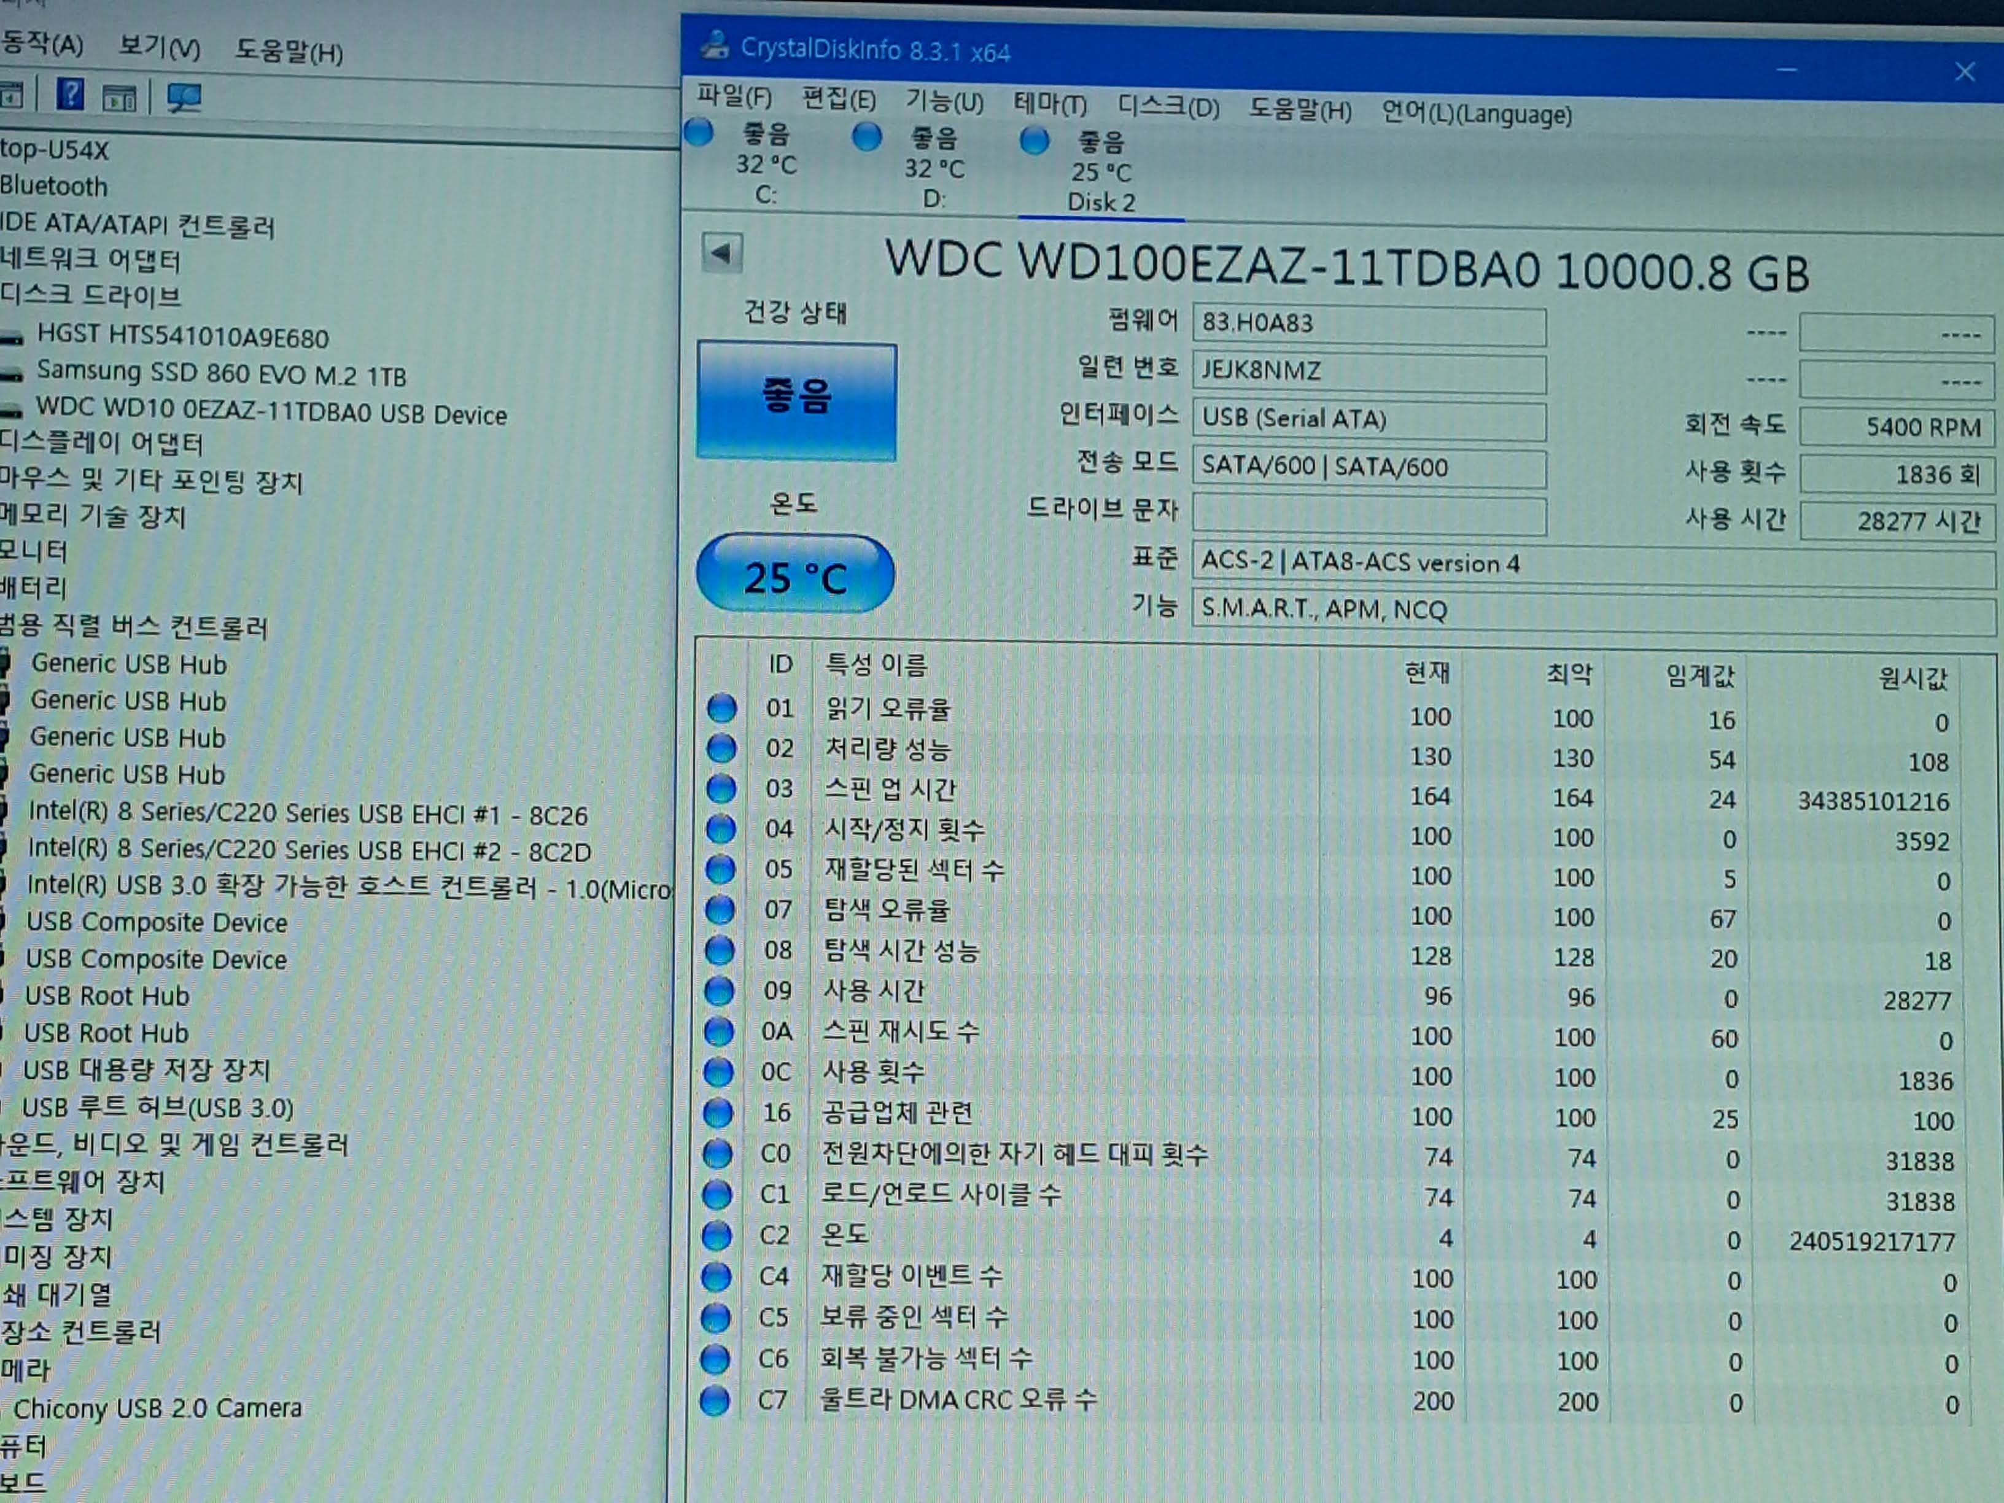Select Samsung SSD 860 EVO M.2 1TB

pos(222,373)
